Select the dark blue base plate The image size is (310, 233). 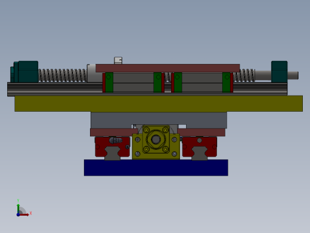[156, 168]
